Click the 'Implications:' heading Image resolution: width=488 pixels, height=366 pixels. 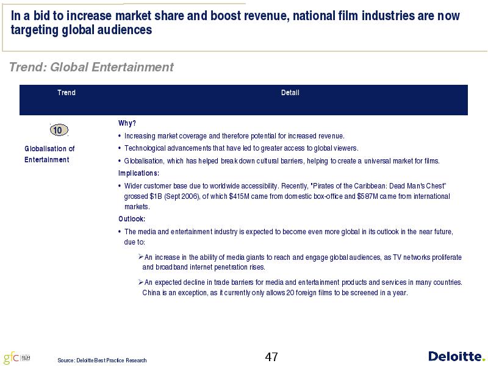[138, 173]
